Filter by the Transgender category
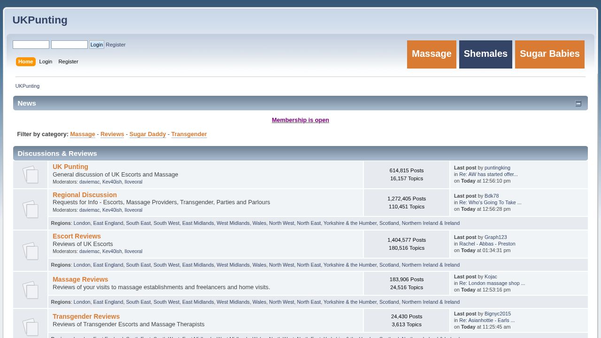Screen dimensions: 601x338 tap(189, 134)
